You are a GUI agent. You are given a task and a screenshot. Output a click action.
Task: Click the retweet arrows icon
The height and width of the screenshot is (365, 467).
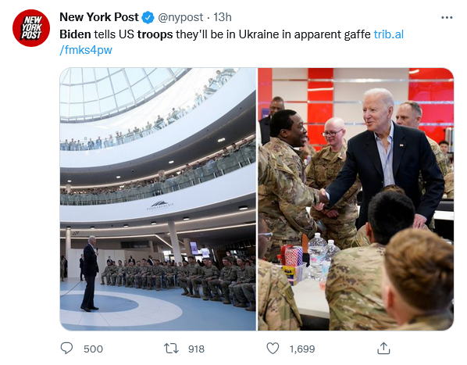[171, 348]
